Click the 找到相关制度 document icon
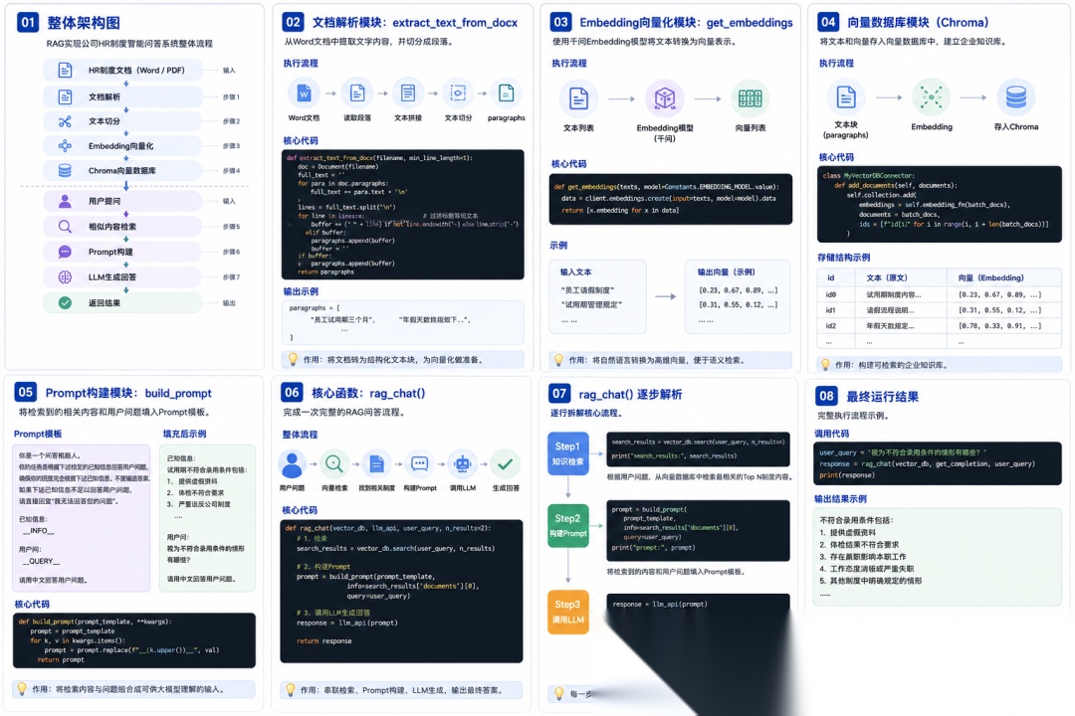The height and width of the screenshot is (716, 1075). coord(376,464)
